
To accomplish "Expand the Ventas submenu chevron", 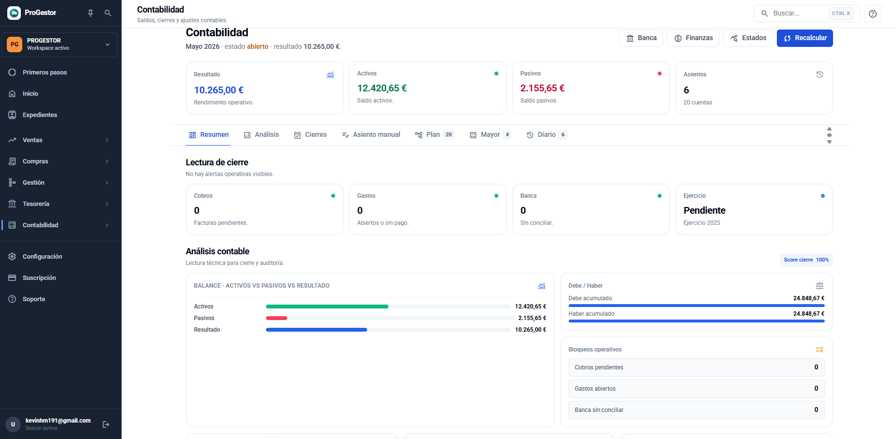I will pos(107,140).
